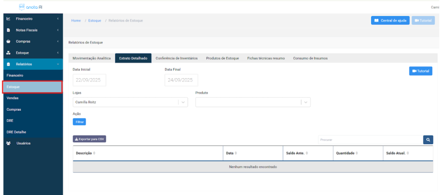Switch to Movimentação Analítica tab
This screenshot has height=195, width=446.
(91, 58)
